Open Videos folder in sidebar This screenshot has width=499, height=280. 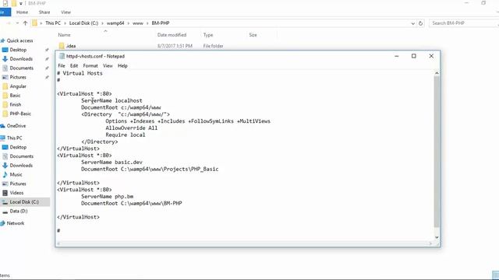[16, 193]
